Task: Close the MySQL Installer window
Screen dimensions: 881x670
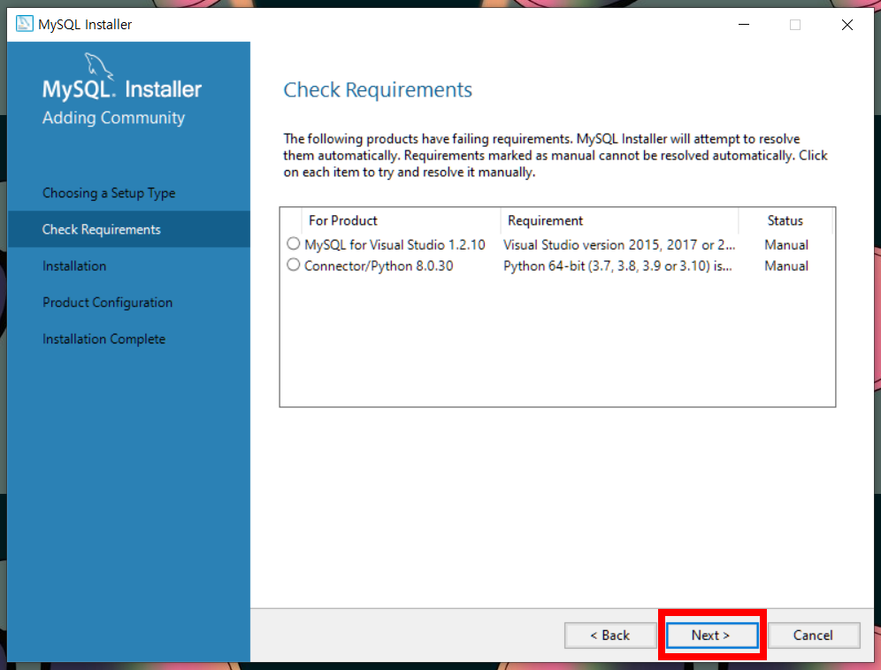Action: pyautogui.click(x=847, y=24)
